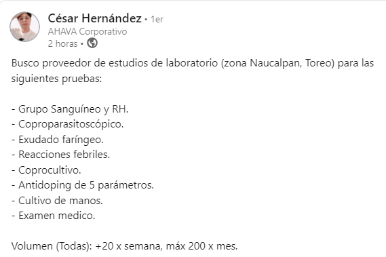Screen dimensions: 386x257
Task: Click the 'máx 200 x mes' text
Action: tap(202, 246)
